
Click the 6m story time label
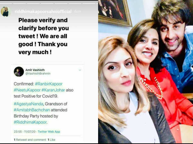tap(78, 12)
